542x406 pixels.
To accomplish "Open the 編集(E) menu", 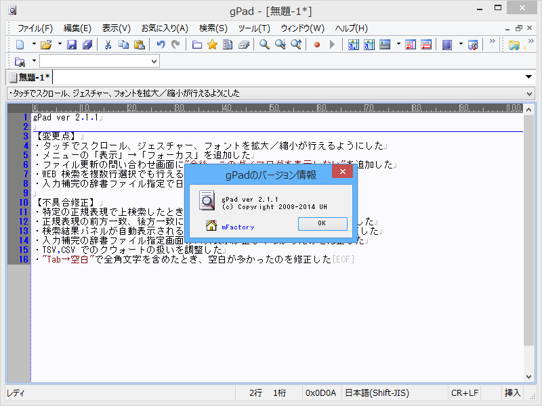I will click(77, 28).
